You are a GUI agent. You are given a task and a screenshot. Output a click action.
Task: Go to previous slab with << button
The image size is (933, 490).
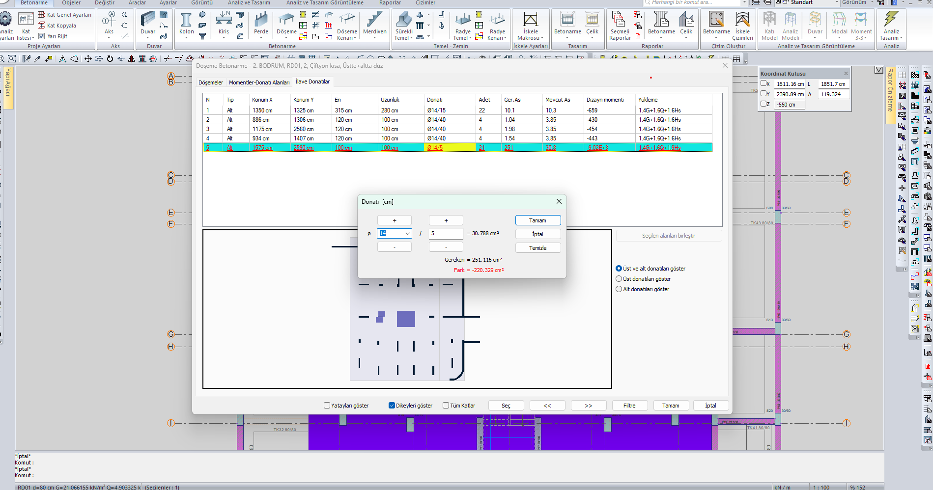click(547, 406)
